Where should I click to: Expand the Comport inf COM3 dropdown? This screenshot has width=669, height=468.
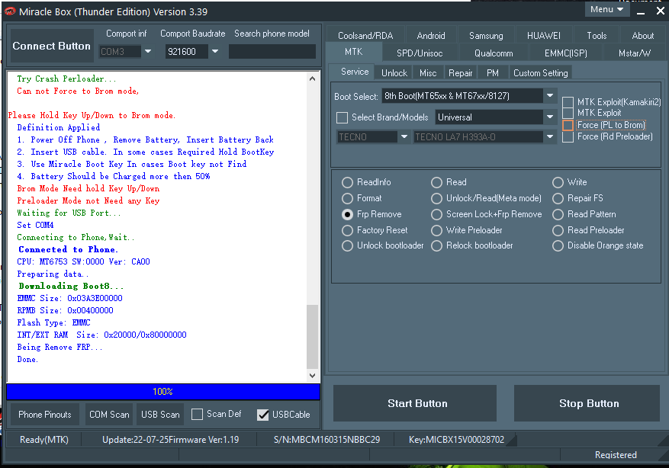(148, 52)
